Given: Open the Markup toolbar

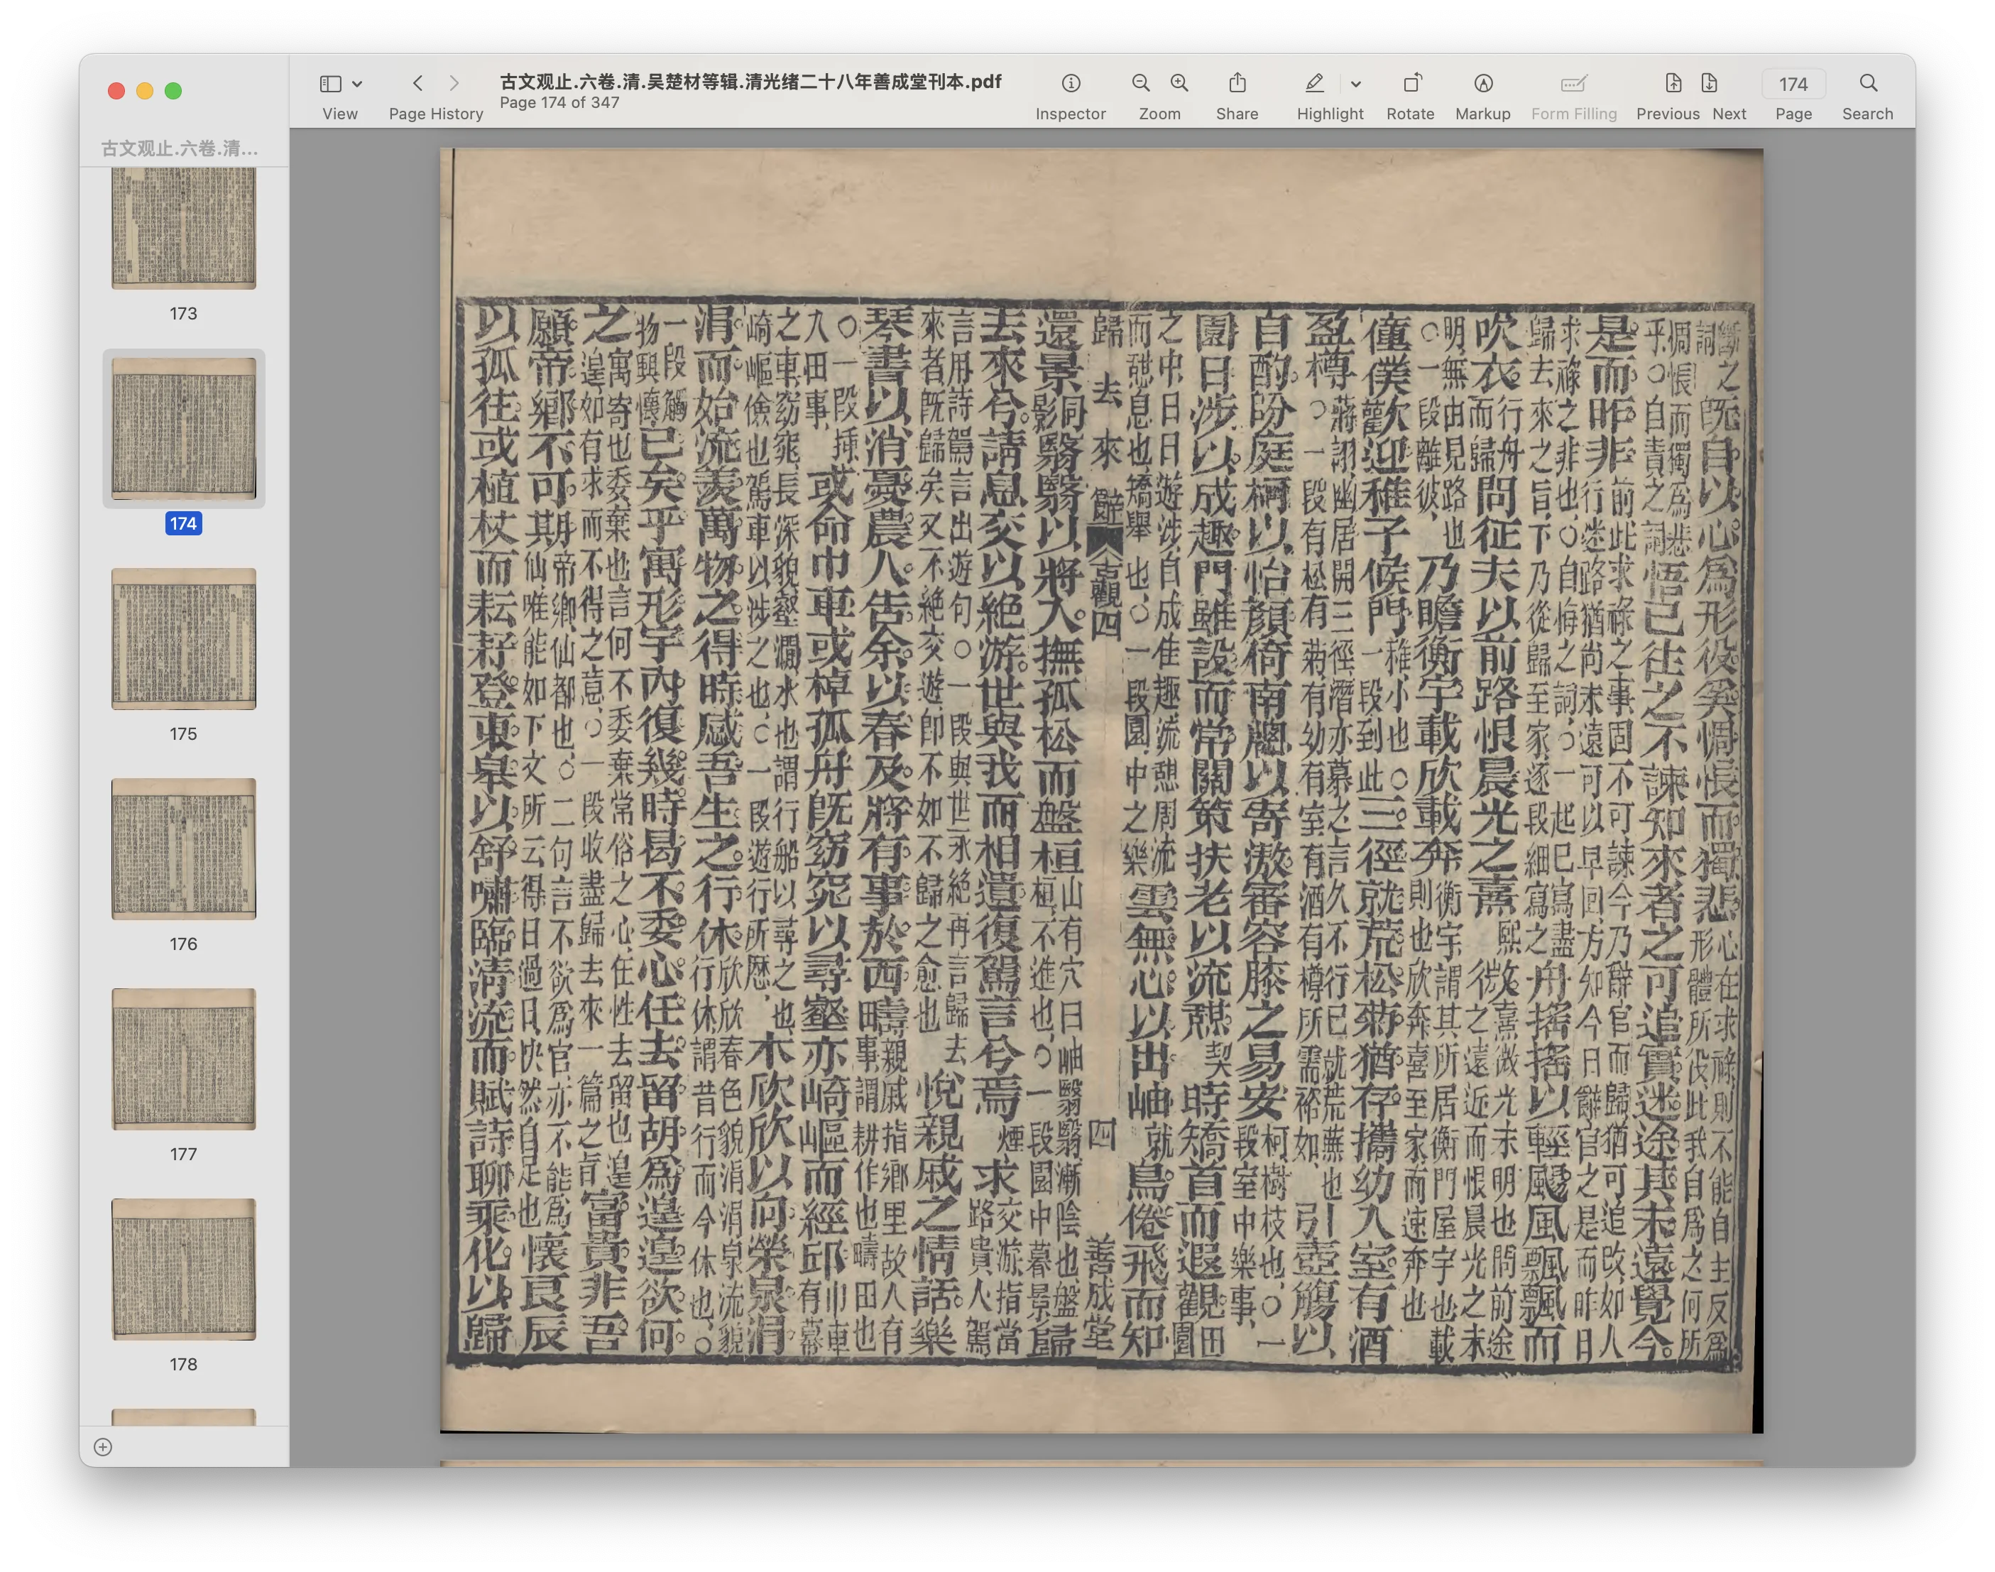Looking at the screenshot, I should [1482, 83].
